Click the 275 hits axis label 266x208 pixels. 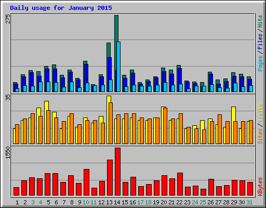[8, 19]
